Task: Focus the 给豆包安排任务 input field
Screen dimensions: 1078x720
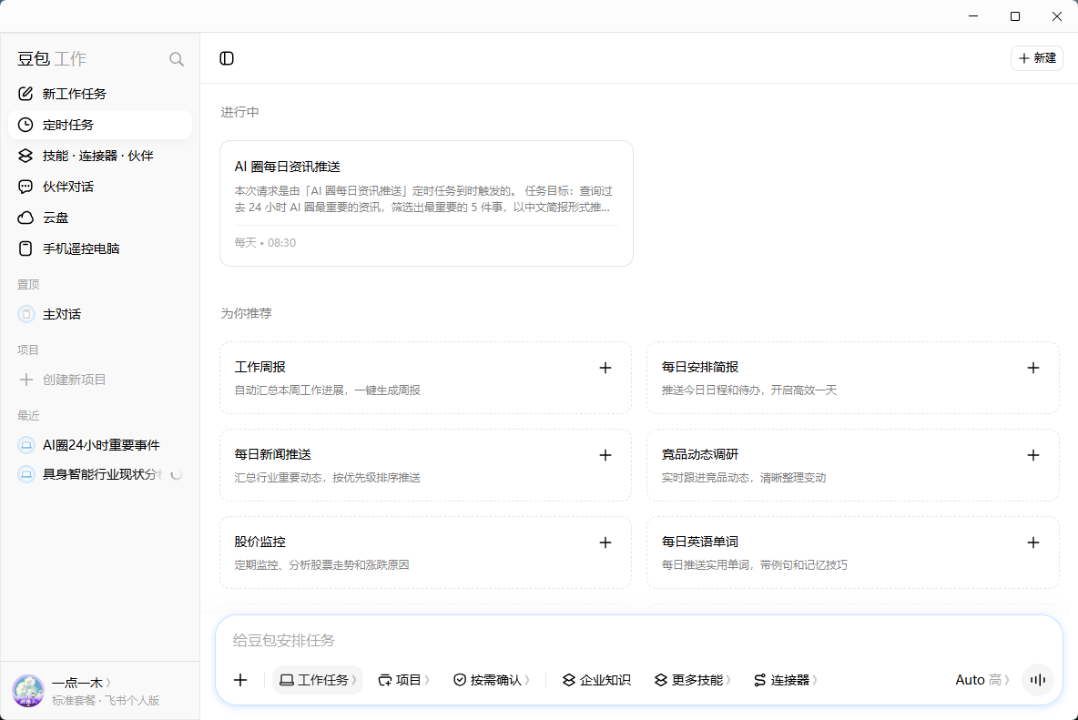Action: (x=639, y=640)
